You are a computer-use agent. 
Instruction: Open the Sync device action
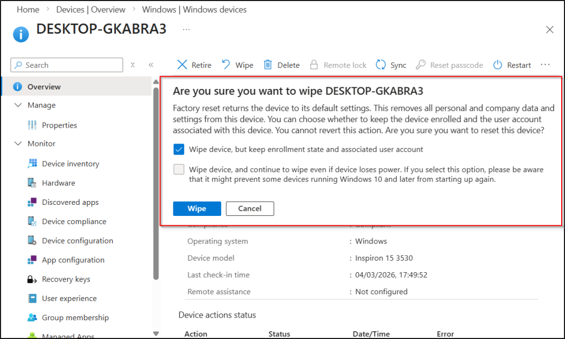pos(391,65)
